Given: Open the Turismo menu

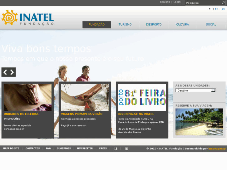Looking at the screenshot, I should point(125,25).
